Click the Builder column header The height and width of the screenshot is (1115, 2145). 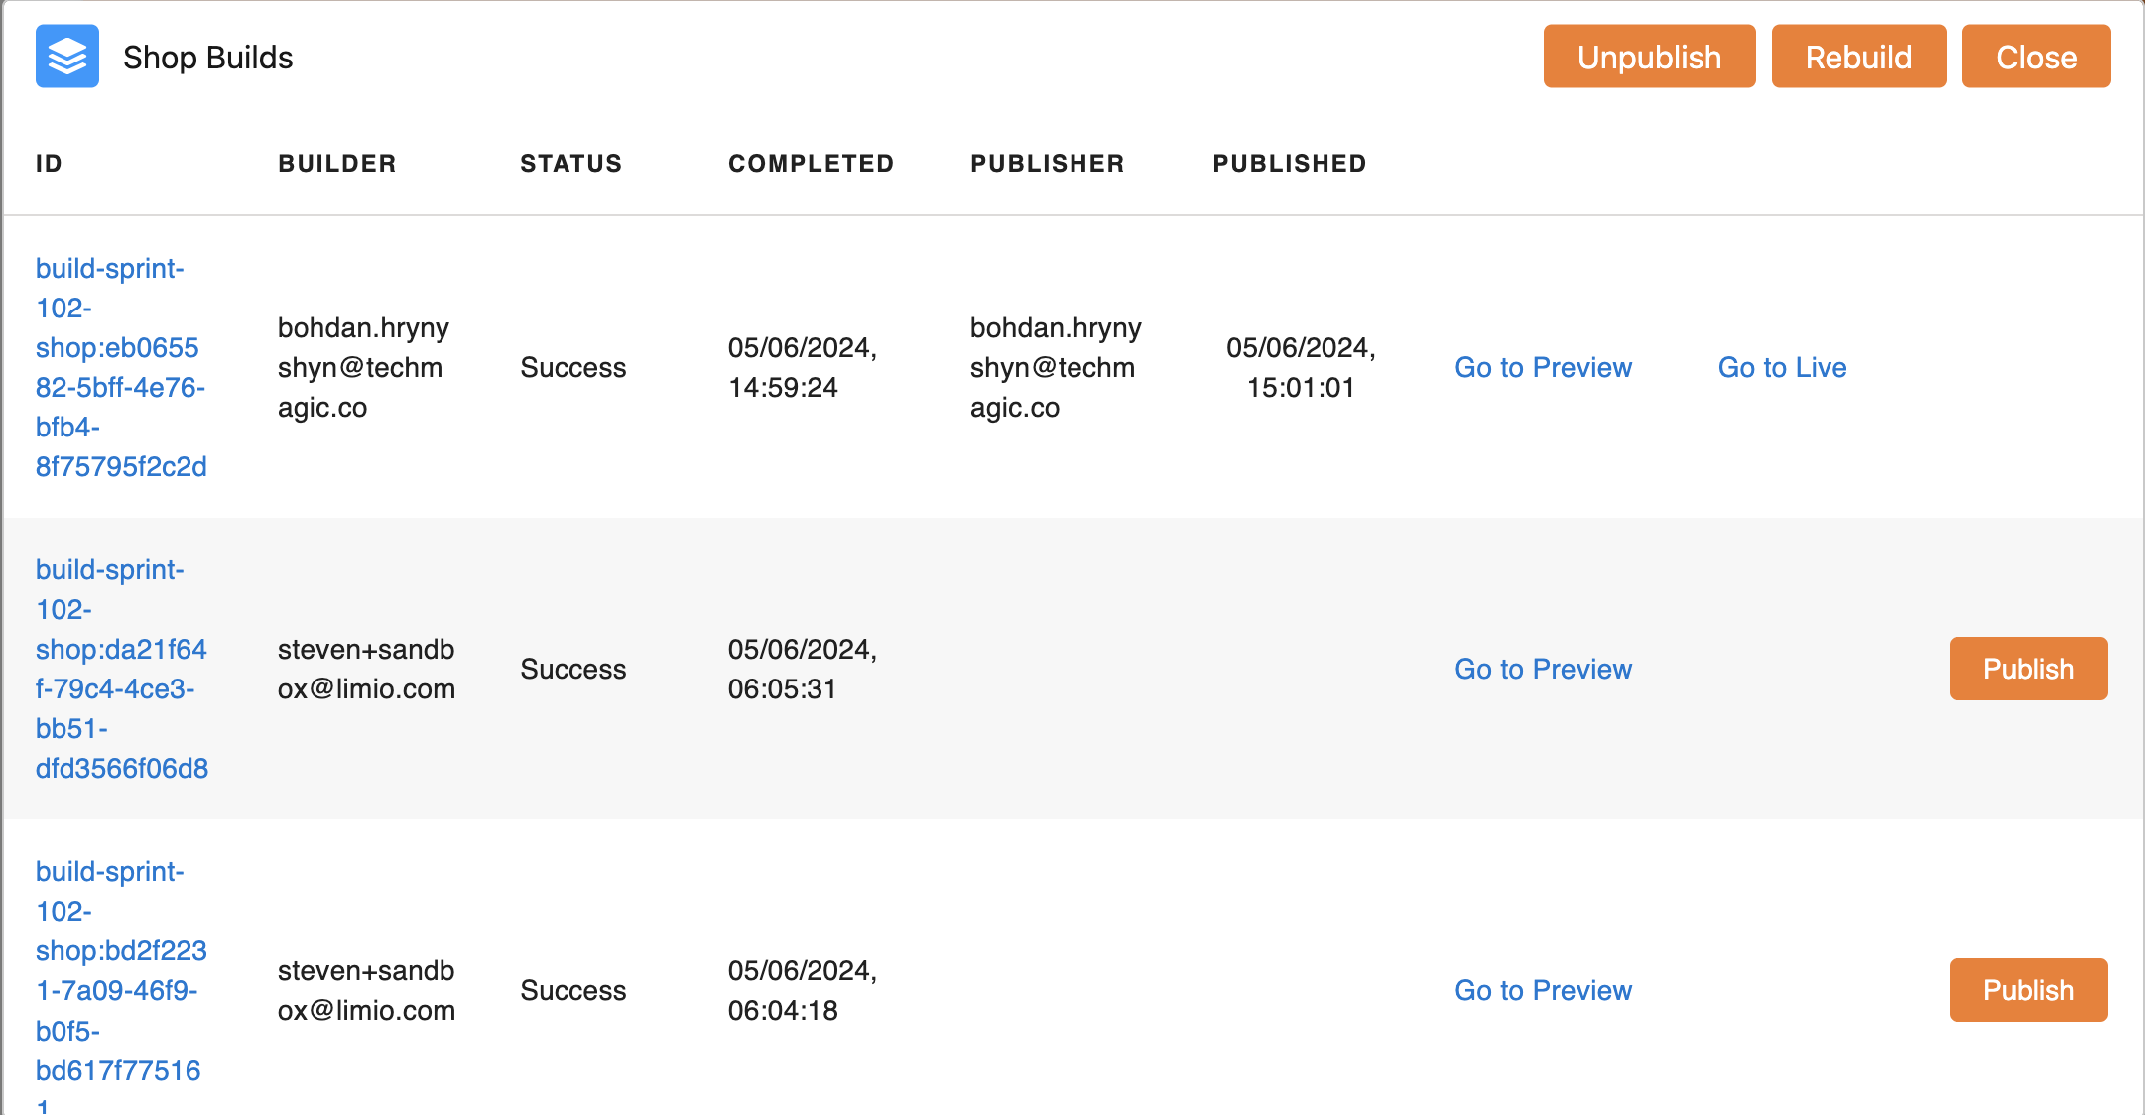(337, 164)
